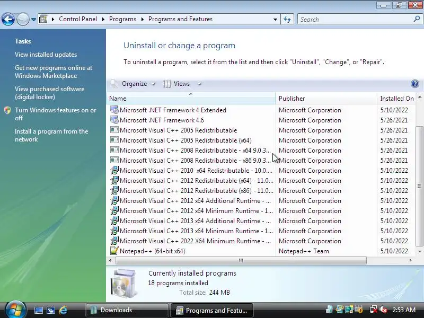The image size is (424, 318).
Task: Sort by the Installed On column header
Action: click(x=396, y=99)
